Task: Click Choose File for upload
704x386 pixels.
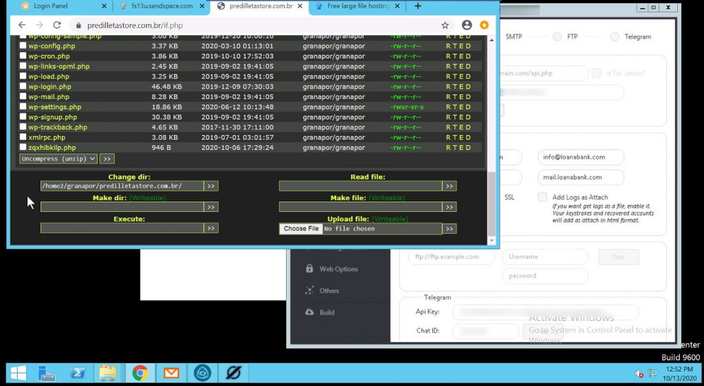Action: [301, 228]
